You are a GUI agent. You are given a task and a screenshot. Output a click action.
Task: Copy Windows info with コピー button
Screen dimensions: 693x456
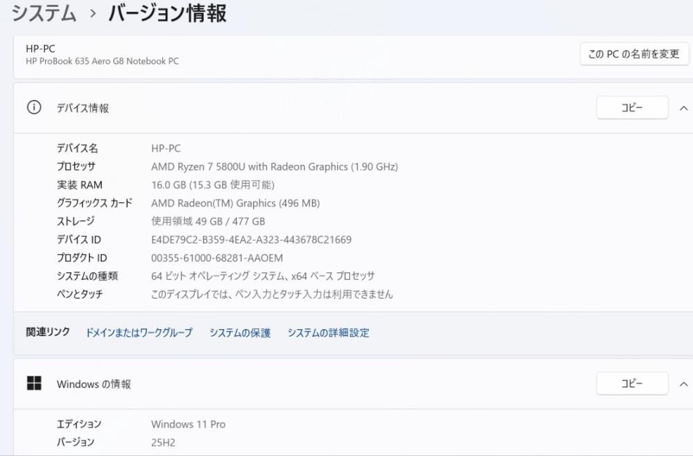pyautogui.click(x=632, y=383)
